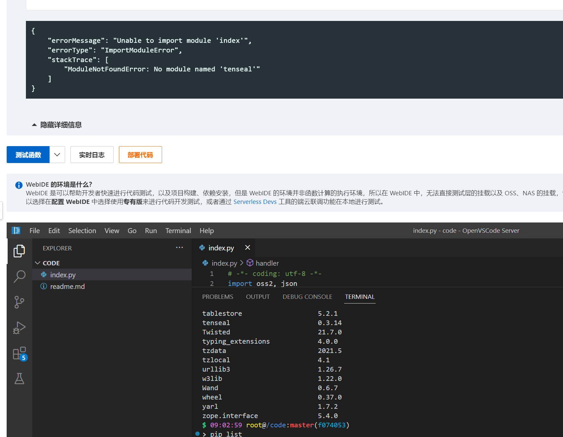Image resolution: width=563 pixels, height=437 pixels.
Task: Click handler in the breadcrumb
Action: [267, 263]
